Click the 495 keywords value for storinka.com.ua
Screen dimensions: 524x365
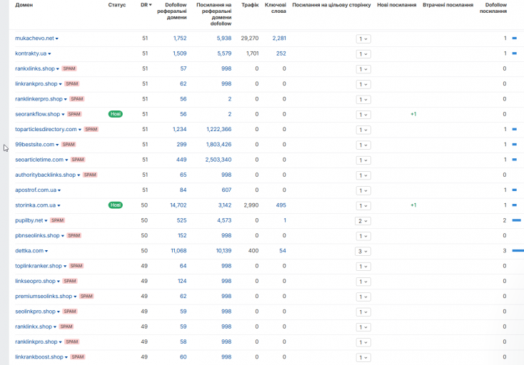pos(281,205)
